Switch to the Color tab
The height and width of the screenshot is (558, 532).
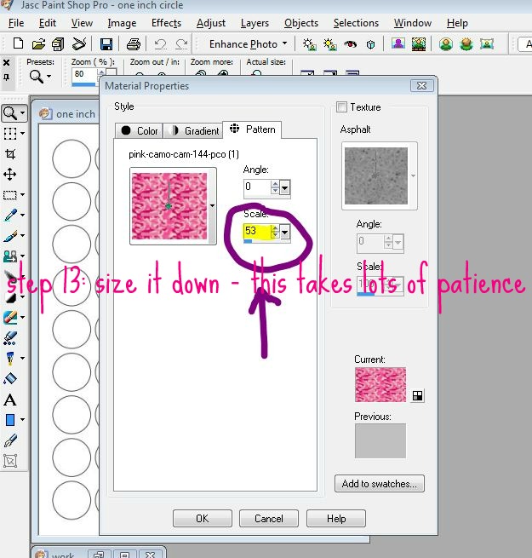pyautogui.click(x=139, y=130)
